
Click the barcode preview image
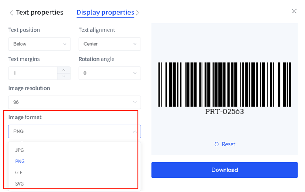(x=225, y=84)
